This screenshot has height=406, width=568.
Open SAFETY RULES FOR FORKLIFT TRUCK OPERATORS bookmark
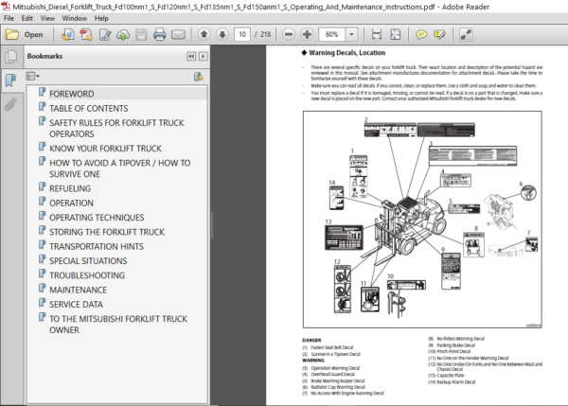pos(116,128)
